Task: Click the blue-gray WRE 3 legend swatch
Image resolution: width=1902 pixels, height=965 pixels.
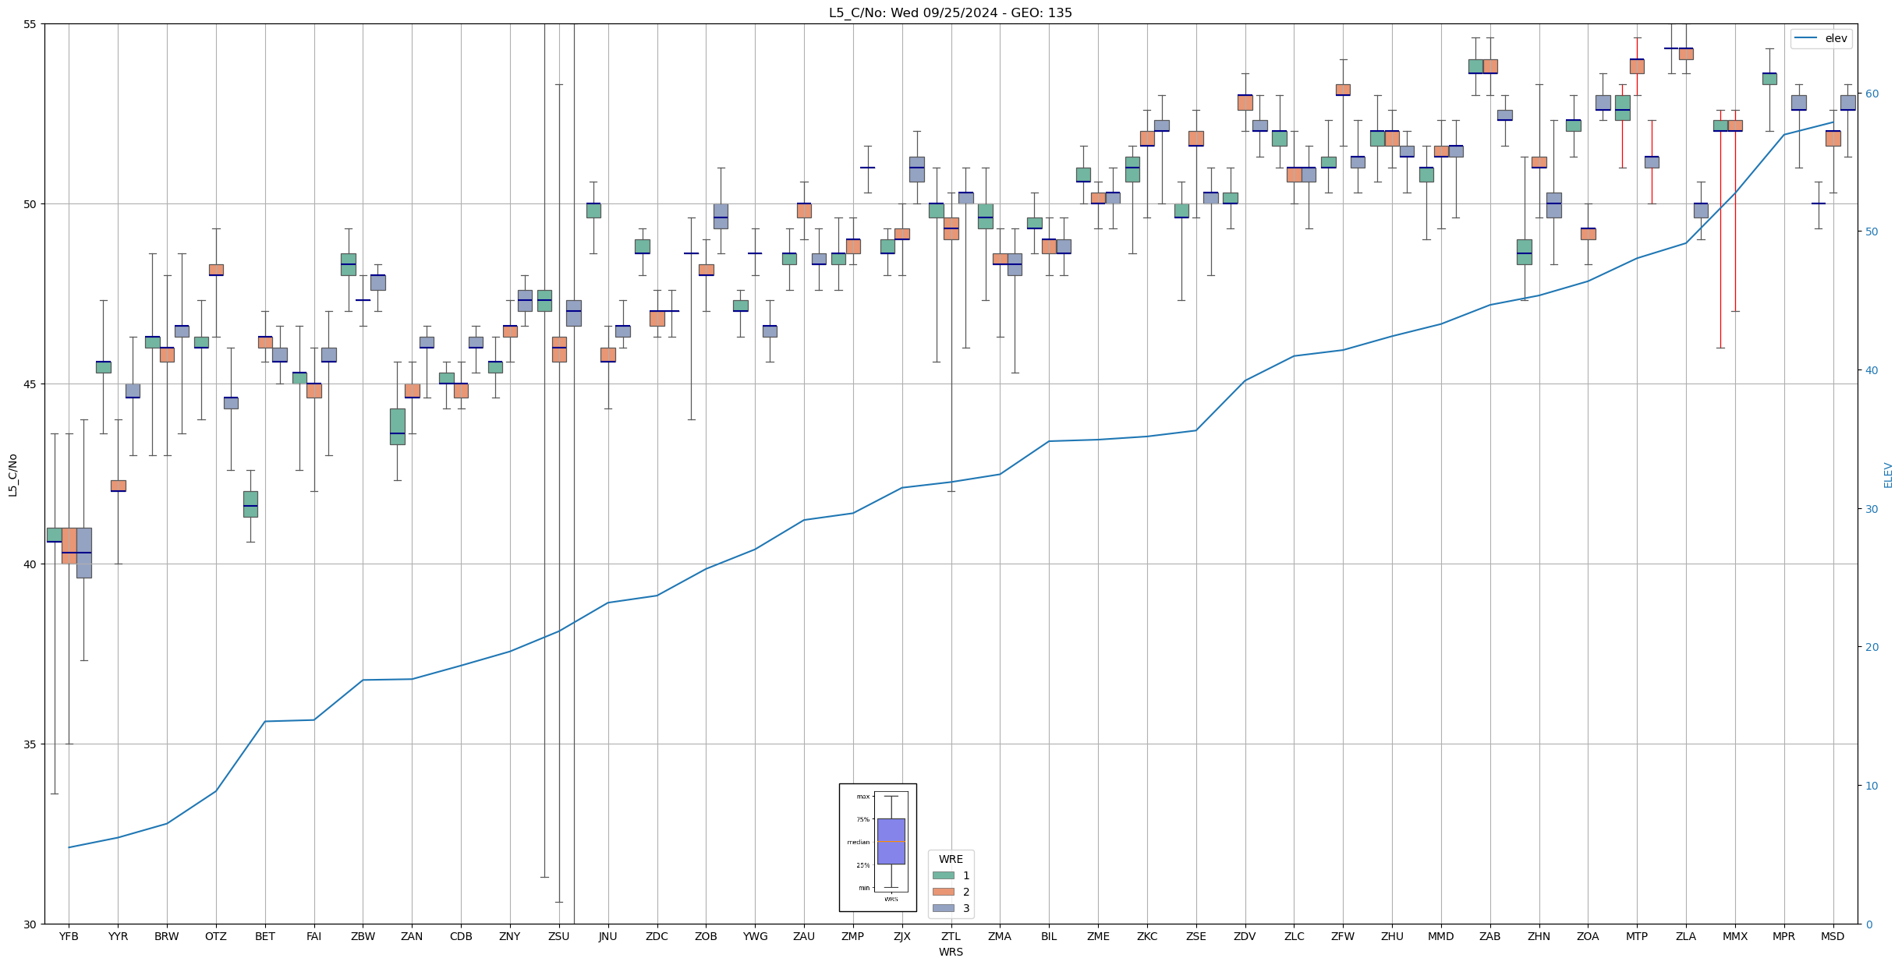Action: pyautogui.click(x=943, y=908)
